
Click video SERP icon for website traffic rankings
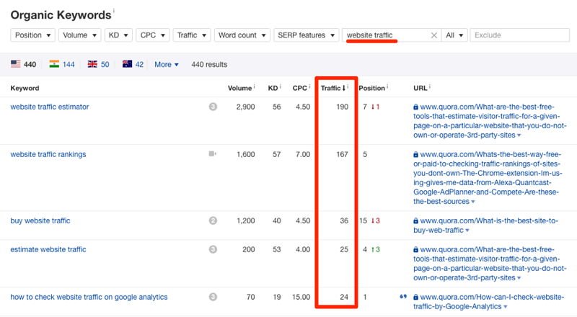point(213,153)
